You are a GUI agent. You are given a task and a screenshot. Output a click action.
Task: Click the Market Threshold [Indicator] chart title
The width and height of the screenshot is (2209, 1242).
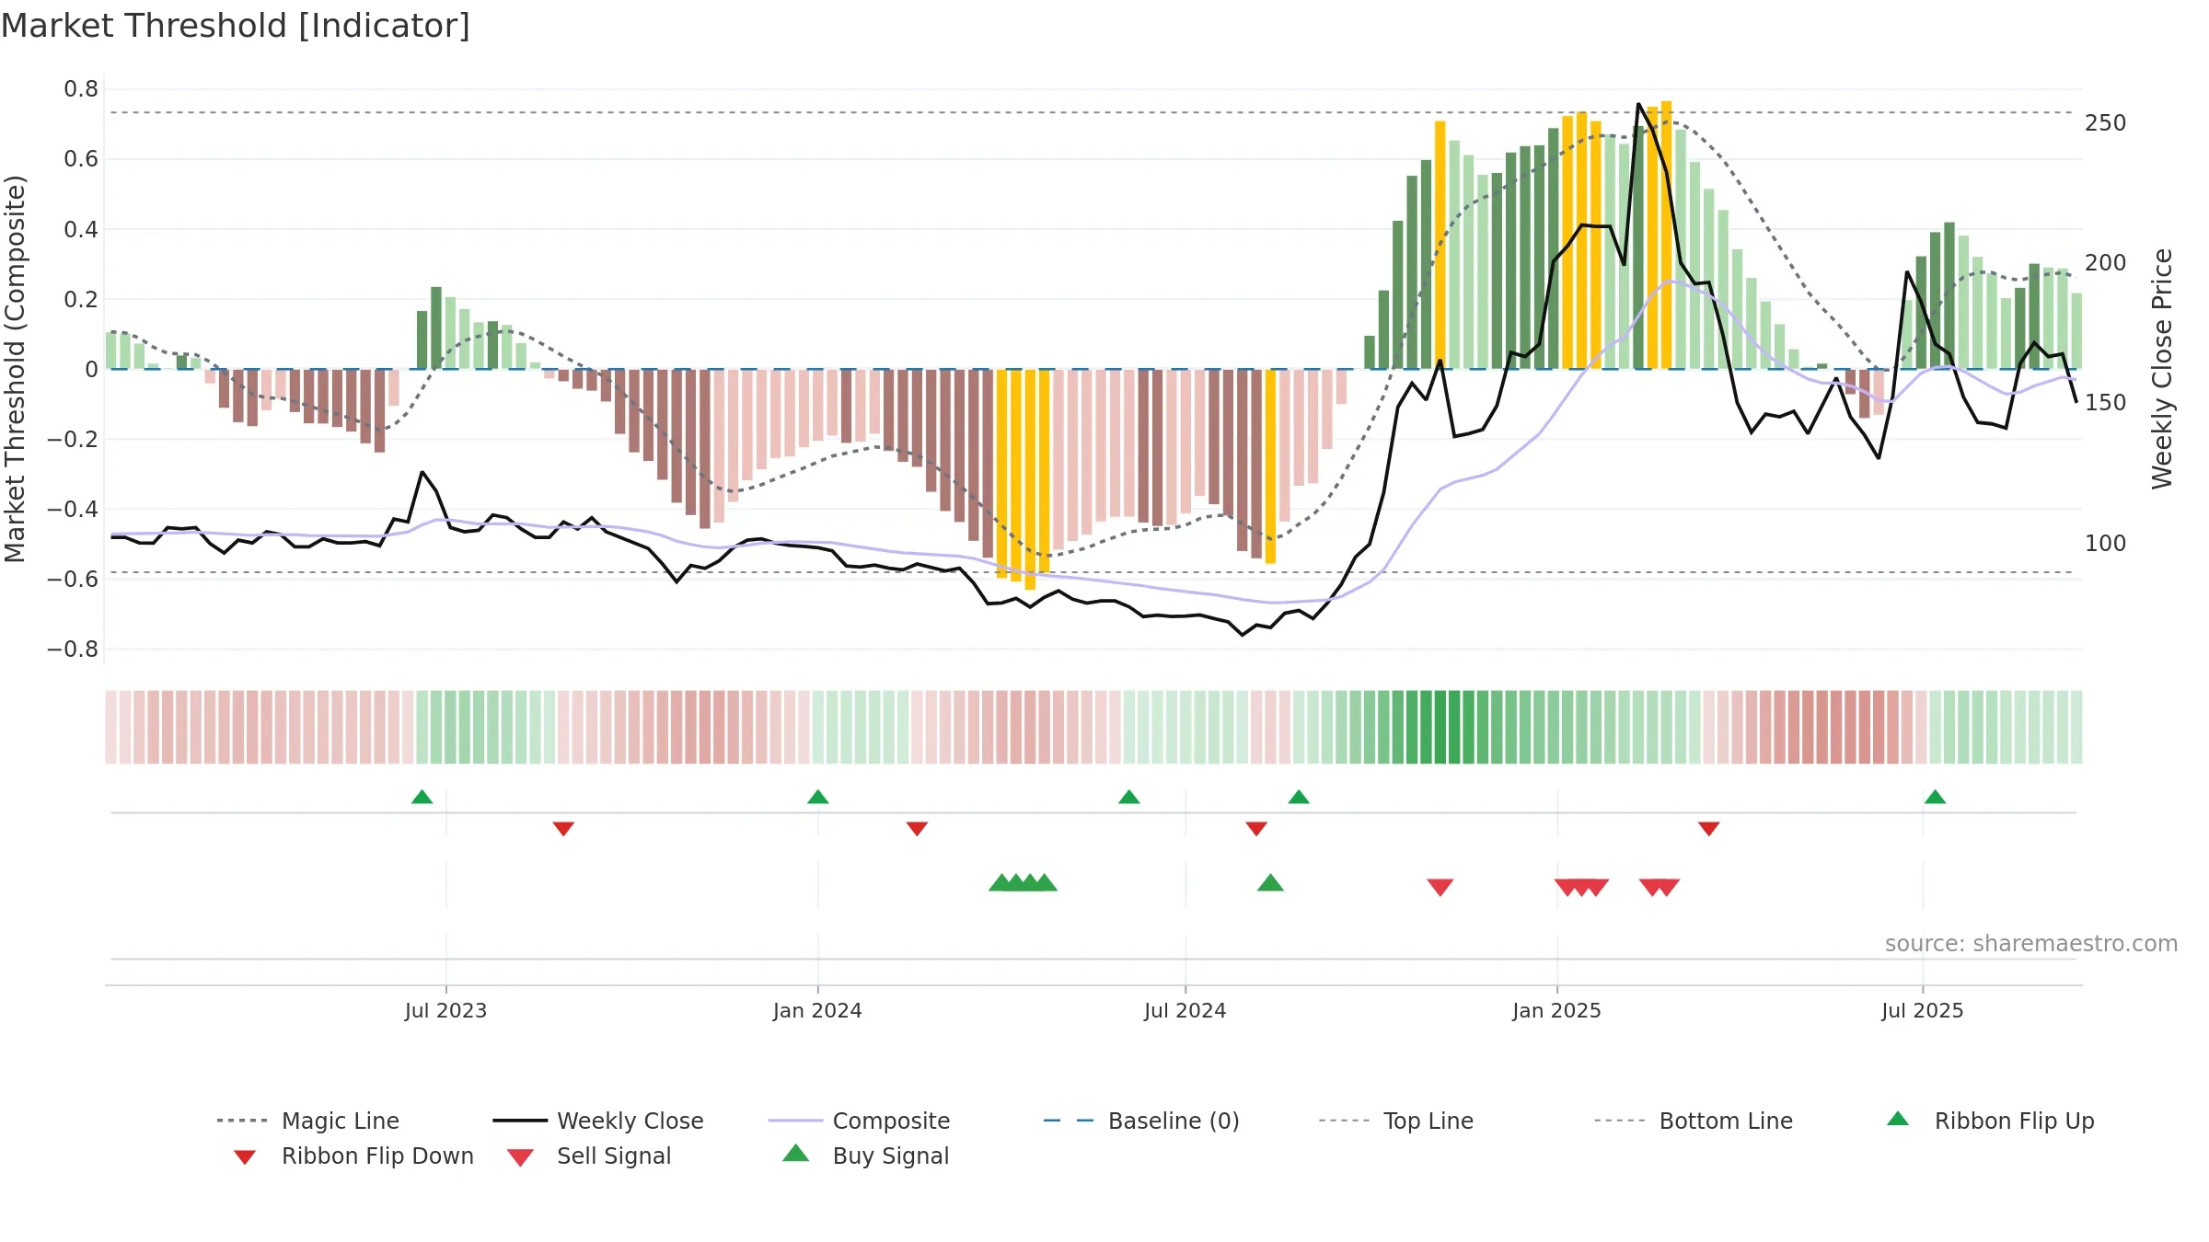tap(236, 26)
